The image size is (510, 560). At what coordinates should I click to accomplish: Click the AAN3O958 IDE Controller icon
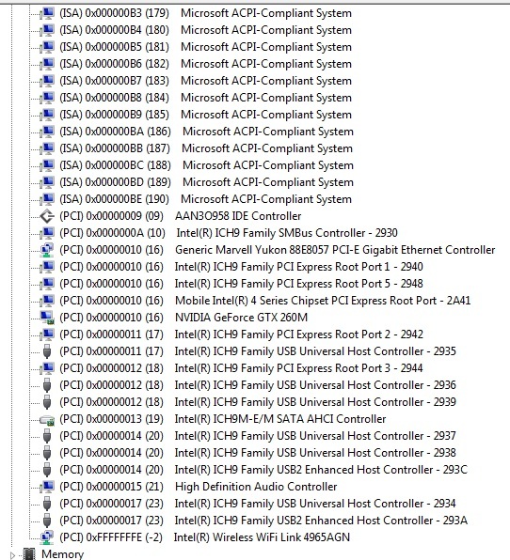tap(47, 216)
